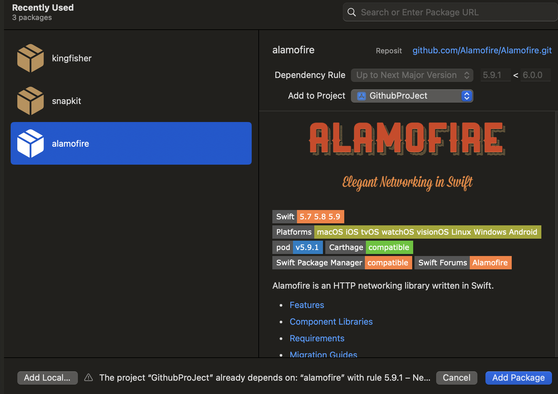Click the GithubProJect Xcode project icon

point(362,96)
